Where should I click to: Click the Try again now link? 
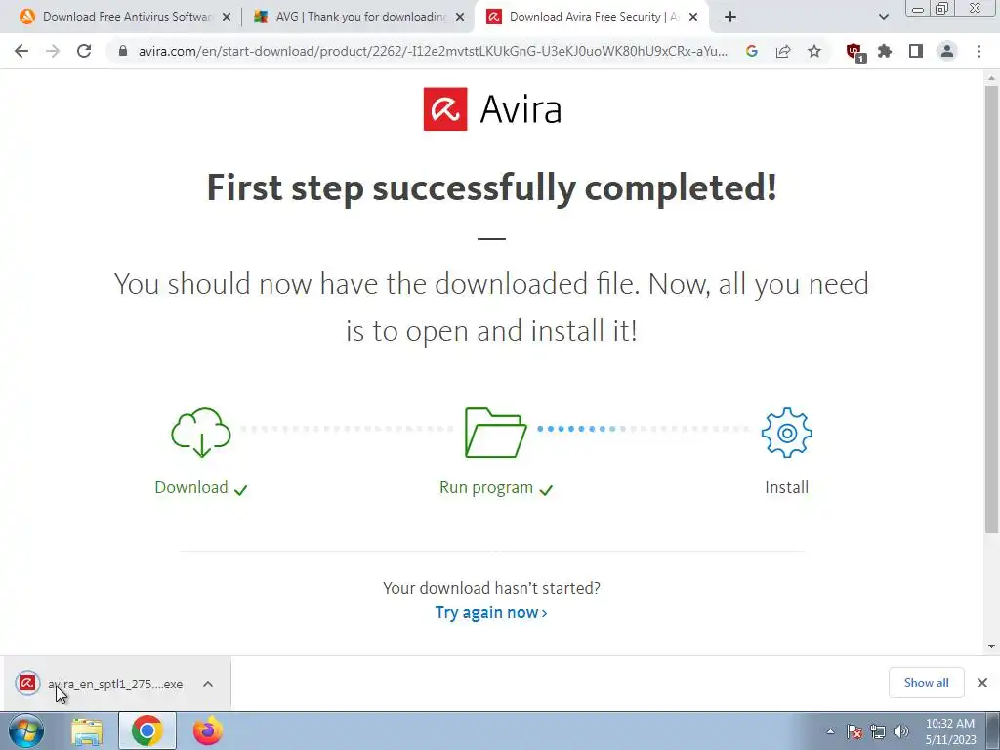pos(491,613)
